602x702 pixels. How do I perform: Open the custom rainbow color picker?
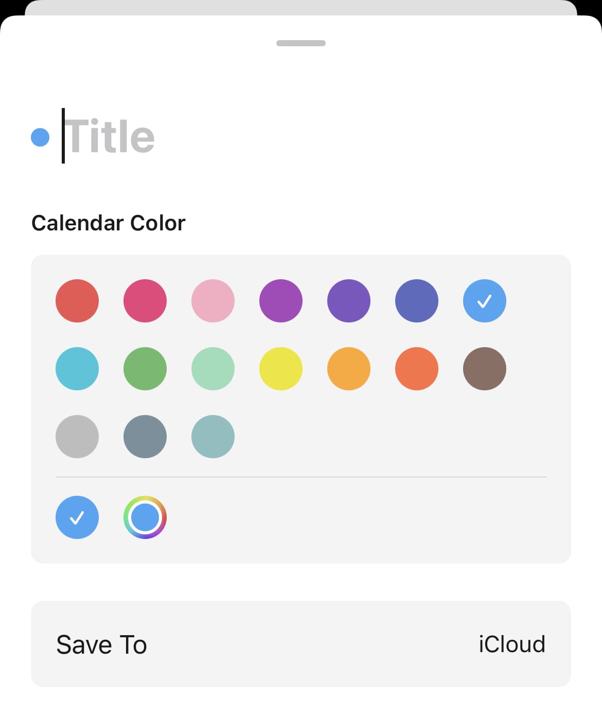click(145, 517)
